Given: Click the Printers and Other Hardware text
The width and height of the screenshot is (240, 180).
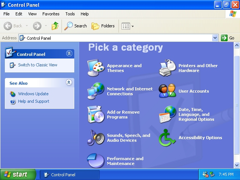Looking at the screenshot, I should pos(198,68).
